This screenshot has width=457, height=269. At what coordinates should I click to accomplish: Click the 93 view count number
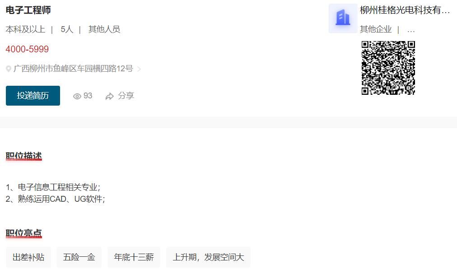coord(88,96)
